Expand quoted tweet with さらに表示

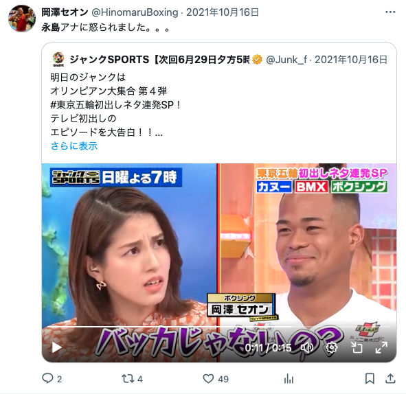coord(74,146)
